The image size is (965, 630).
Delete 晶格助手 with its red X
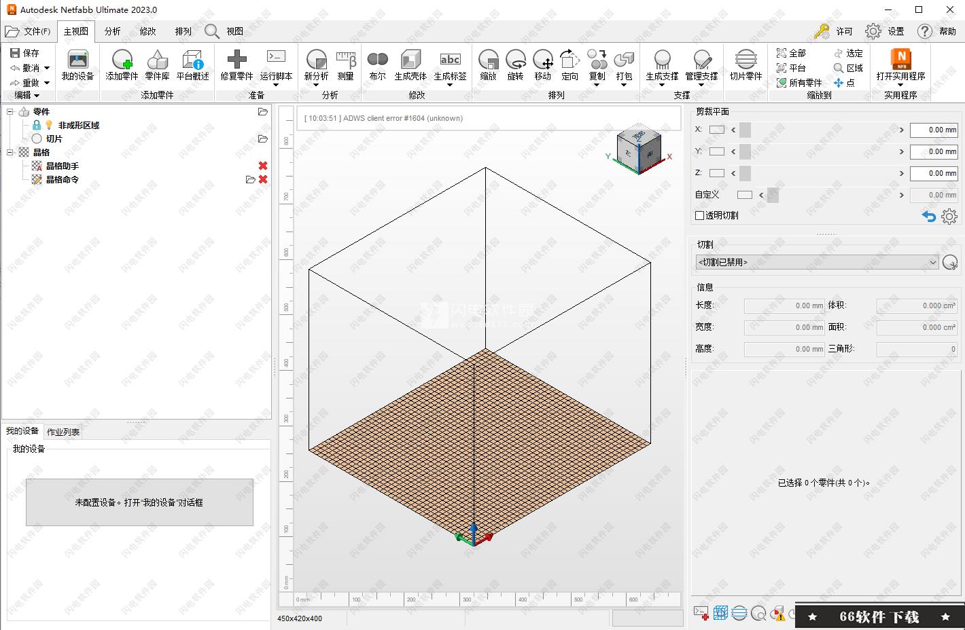pos(263,166)
